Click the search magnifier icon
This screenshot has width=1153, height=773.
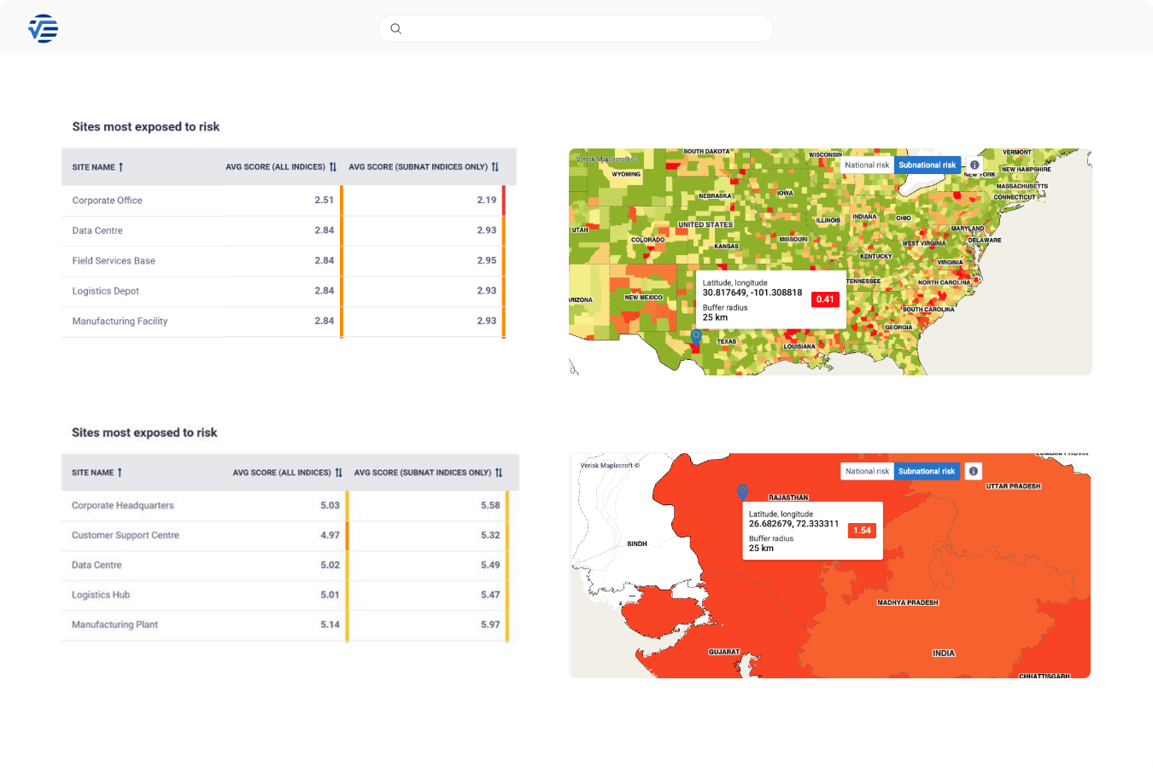click(x=395, y=29)
